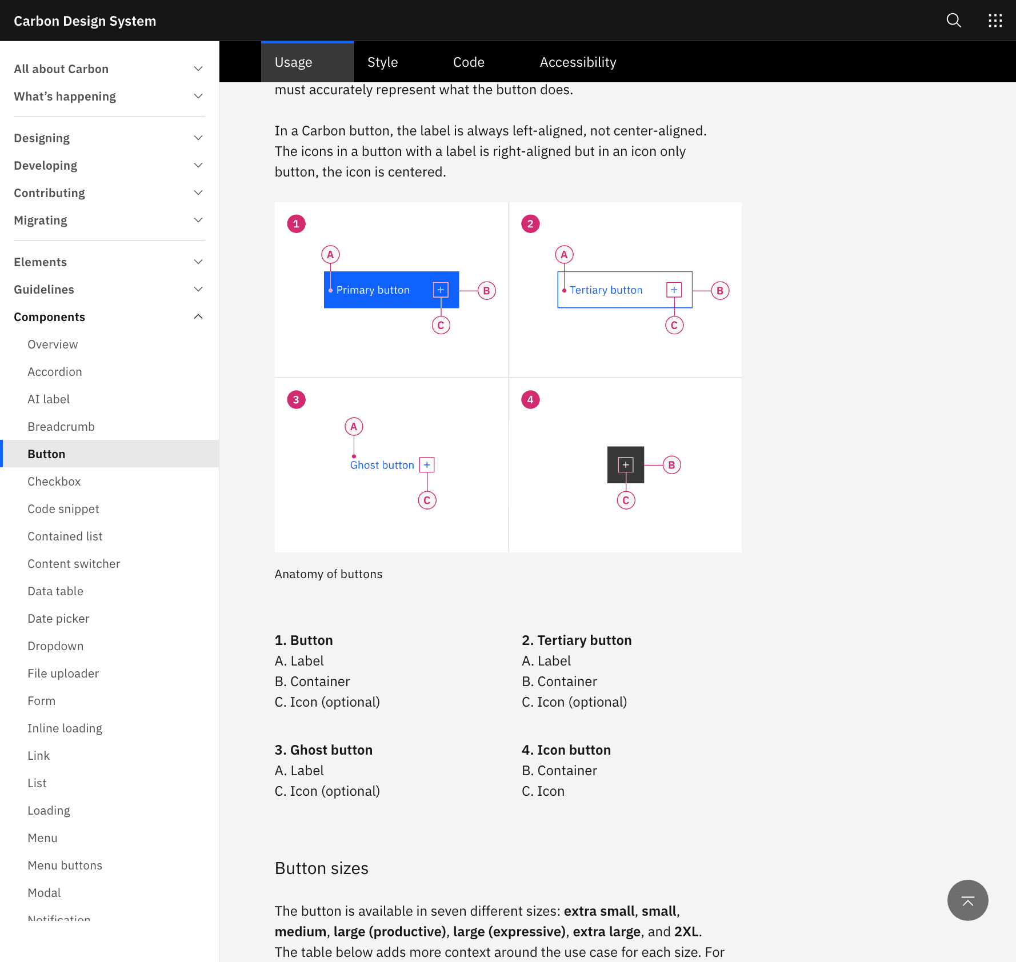
Task: Open the Date picker component page
Action: point(58,618)
